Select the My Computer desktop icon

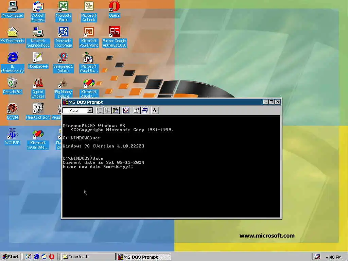(x=13, y=9)
